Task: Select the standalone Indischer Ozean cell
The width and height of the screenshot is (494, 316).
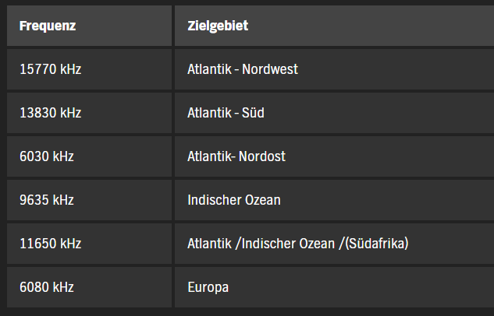Action: [x=234, y=200]
